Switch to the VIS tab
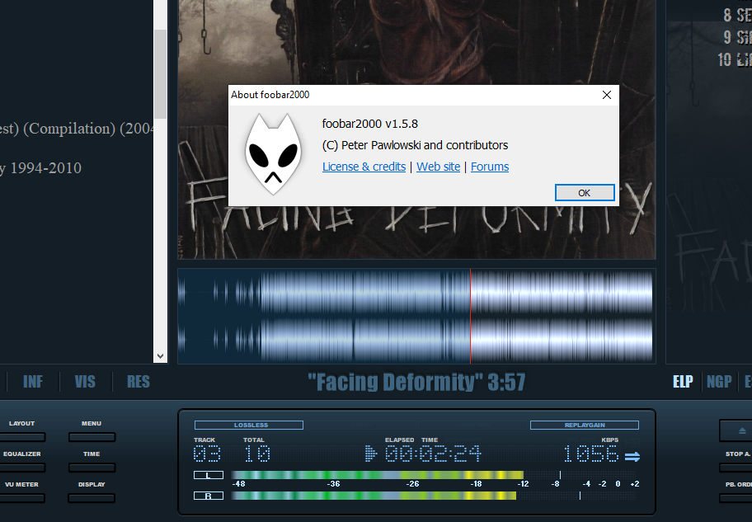The height and width of the screenshot is (522, 752). pyautogui.click(x=85, y=382)
